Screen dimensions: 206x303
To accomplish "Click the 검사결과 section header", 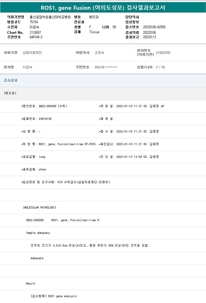I will (x=11, y=80).
